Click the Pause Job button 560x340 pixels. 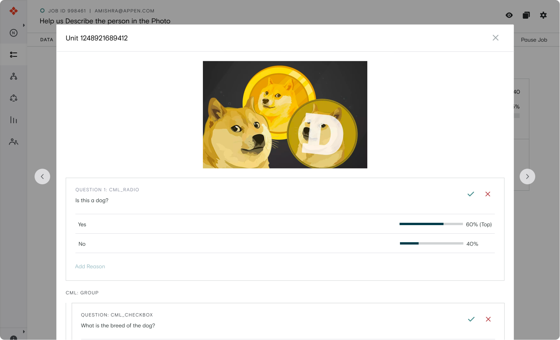(534, 40)
